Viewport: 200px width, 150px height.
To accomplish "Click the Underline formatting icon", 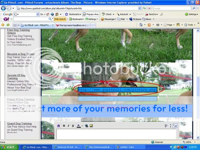I will (73, 126).
